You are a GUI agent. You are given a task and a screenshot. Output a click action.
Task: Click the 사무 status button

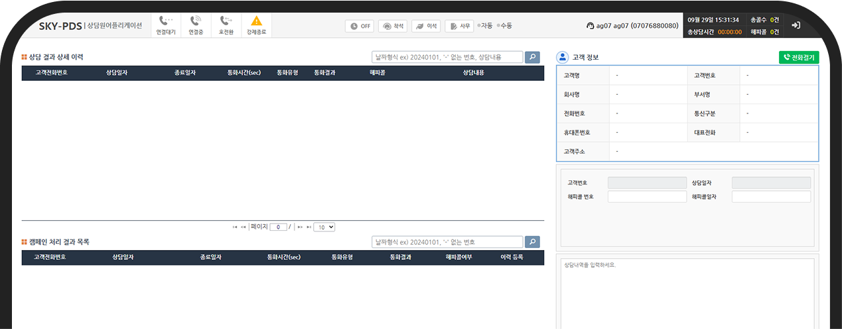(459, 26)
